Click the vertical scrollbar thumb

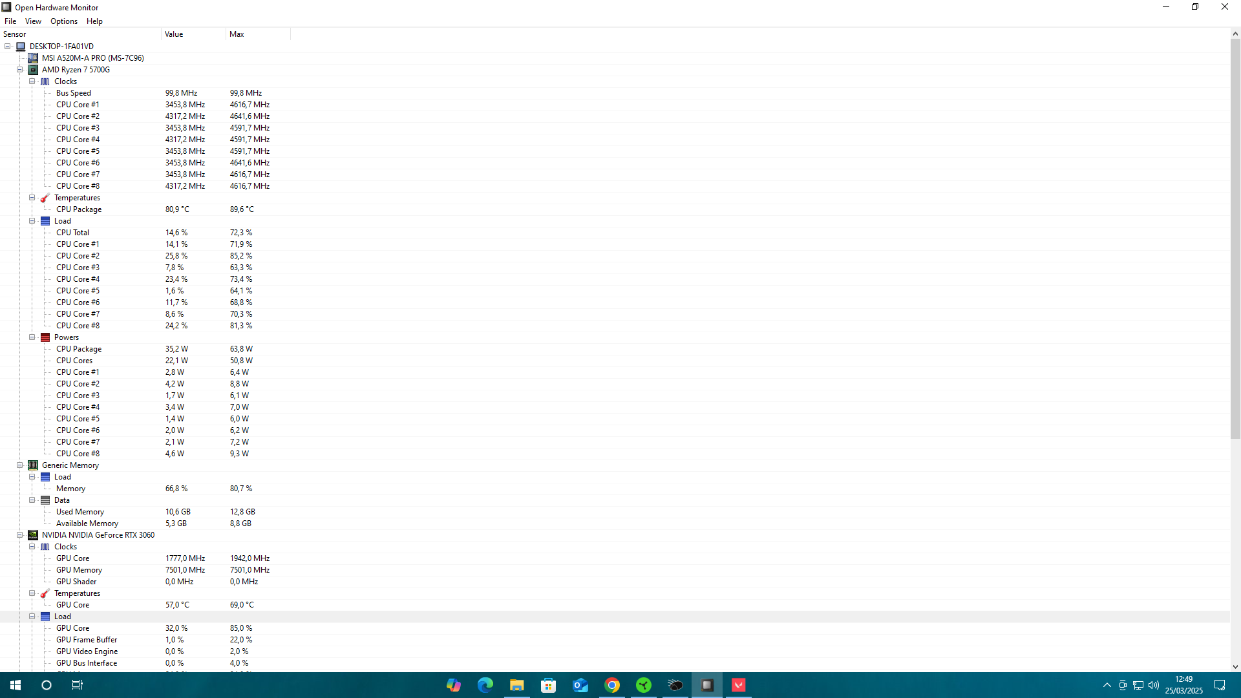(1235, 239)
